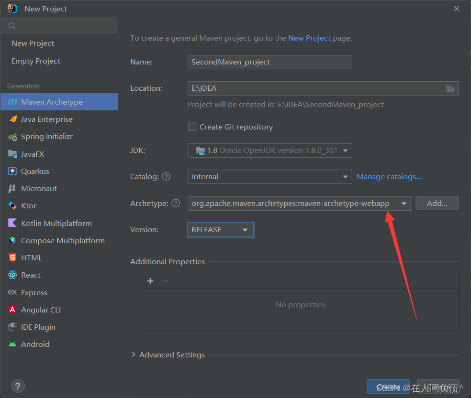The width and height of the screenshot is (471, 398).
Task: Click the Ktor icon
Action: pyautogui.click(x=12, y=206)
